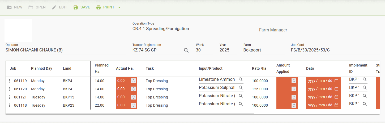Open three-dot menu for job 061118
Viewport: 385px width, 123px height.
10,105
